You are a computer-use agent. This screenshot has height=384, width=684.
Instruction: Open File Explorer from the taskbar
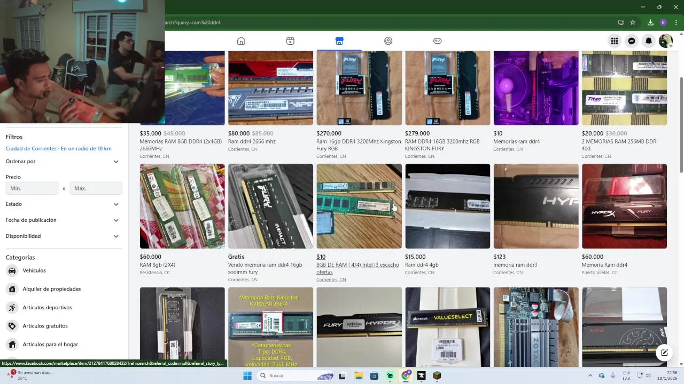(359, 375)
